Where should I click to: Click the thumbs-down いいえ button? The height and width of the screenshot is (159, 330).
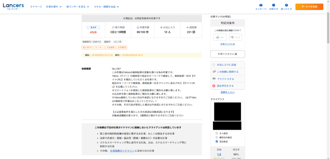click(x=235, y=37)
